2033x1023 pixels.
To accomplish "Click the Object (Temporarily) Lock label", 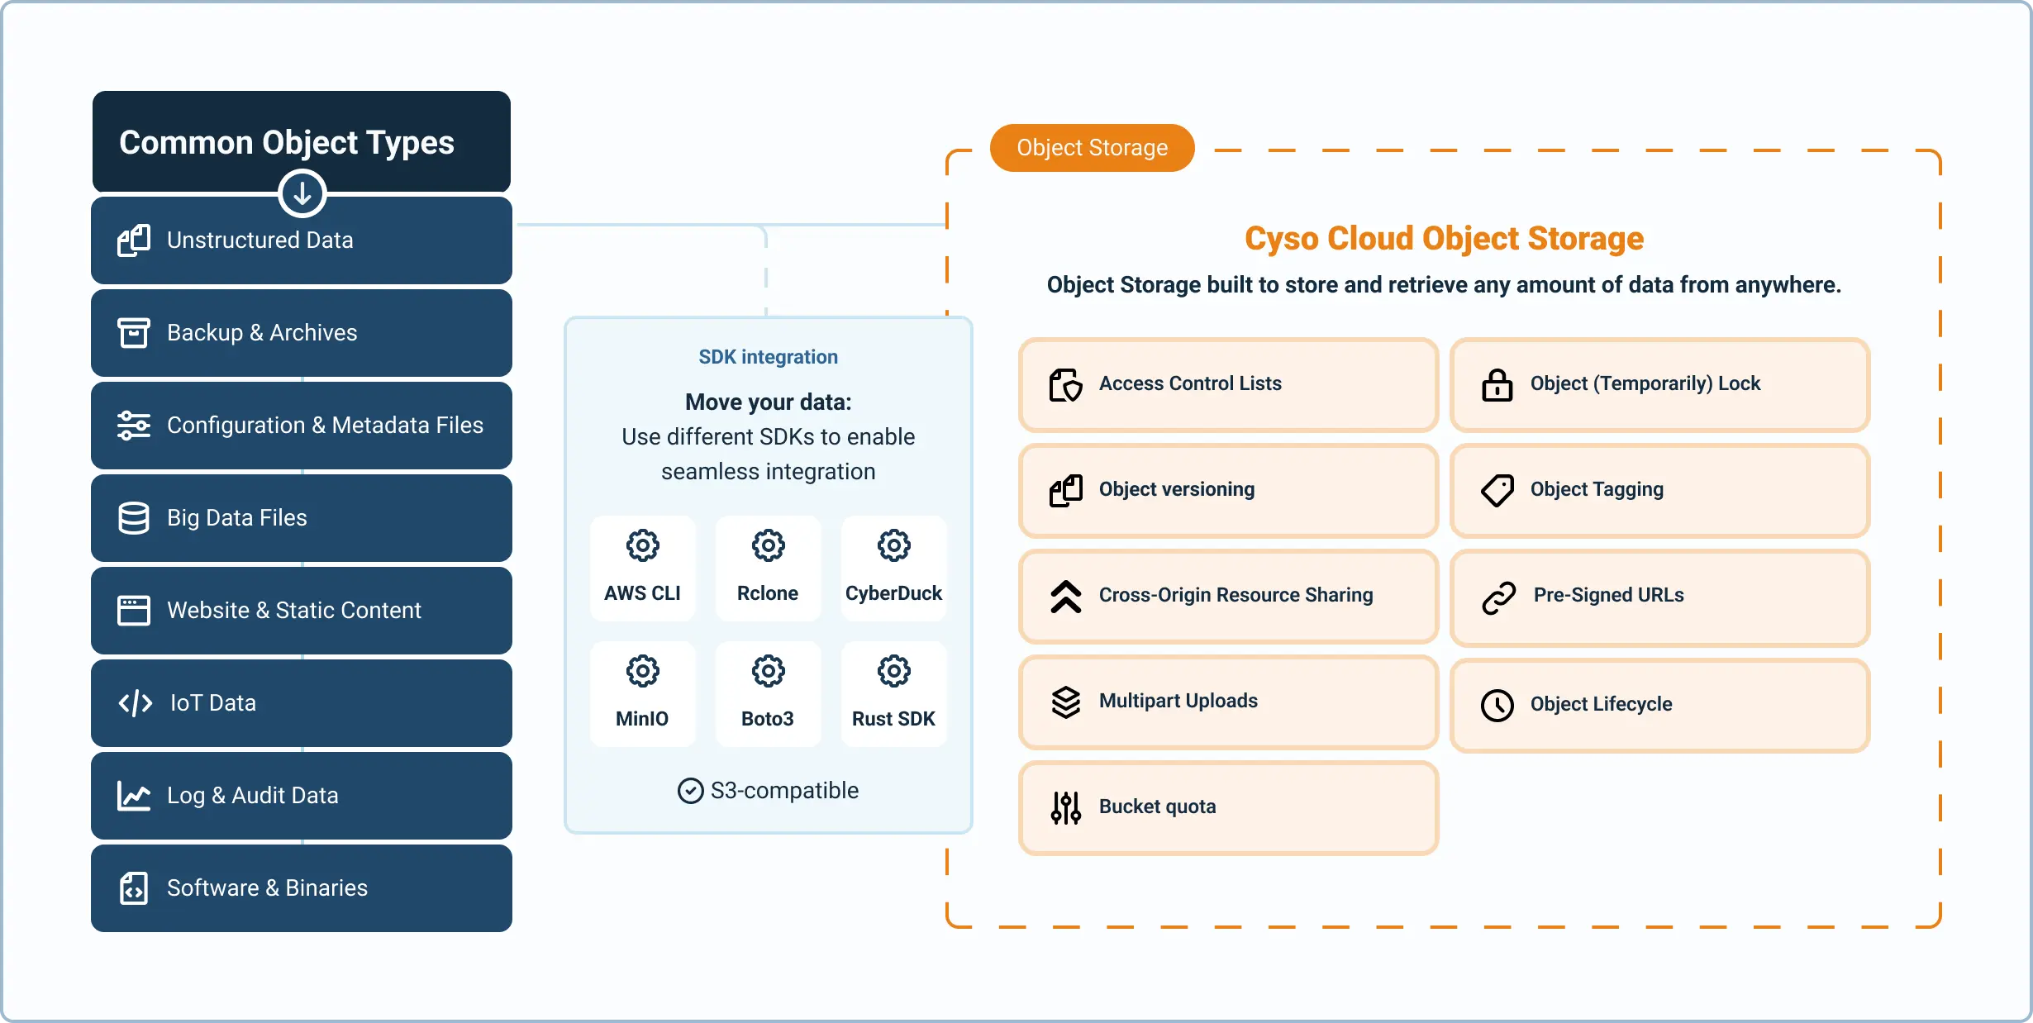I will 1645,384.
